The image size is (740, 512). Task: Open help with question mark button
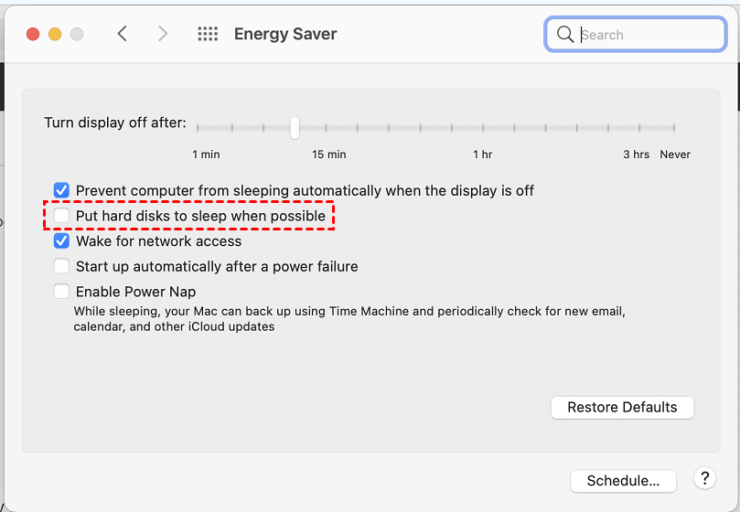pos(704,478)
